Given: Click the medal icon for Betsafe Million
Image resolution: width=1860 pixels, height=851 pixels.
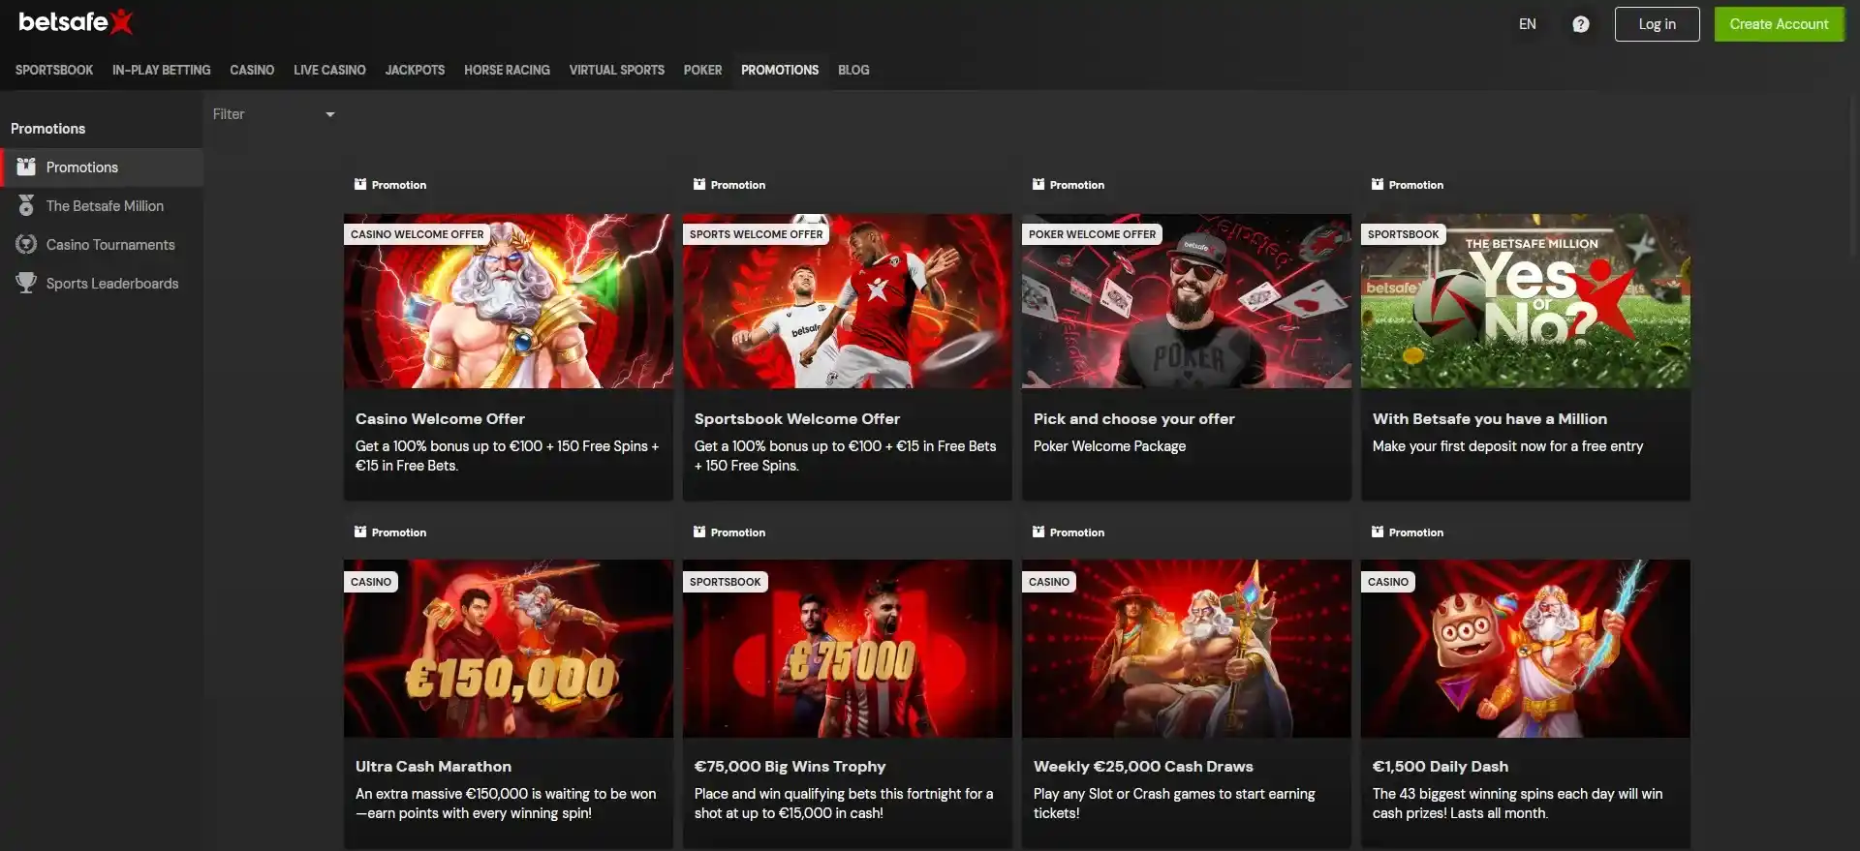Looking at the screenshot, I should pyautogui.click(x=26, y=206).
